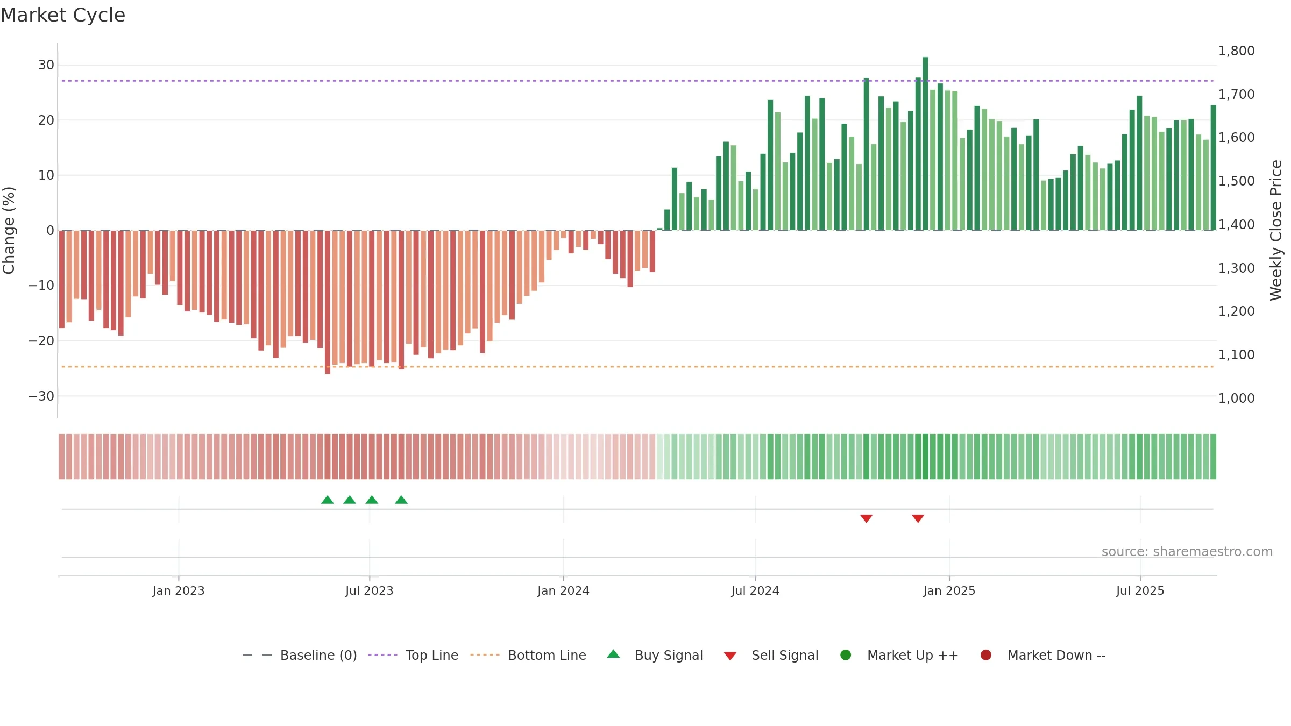This screenshot has width=1291, height=726.
Task: Click the purple dotted top line on the chart
Action: [637, 81]
